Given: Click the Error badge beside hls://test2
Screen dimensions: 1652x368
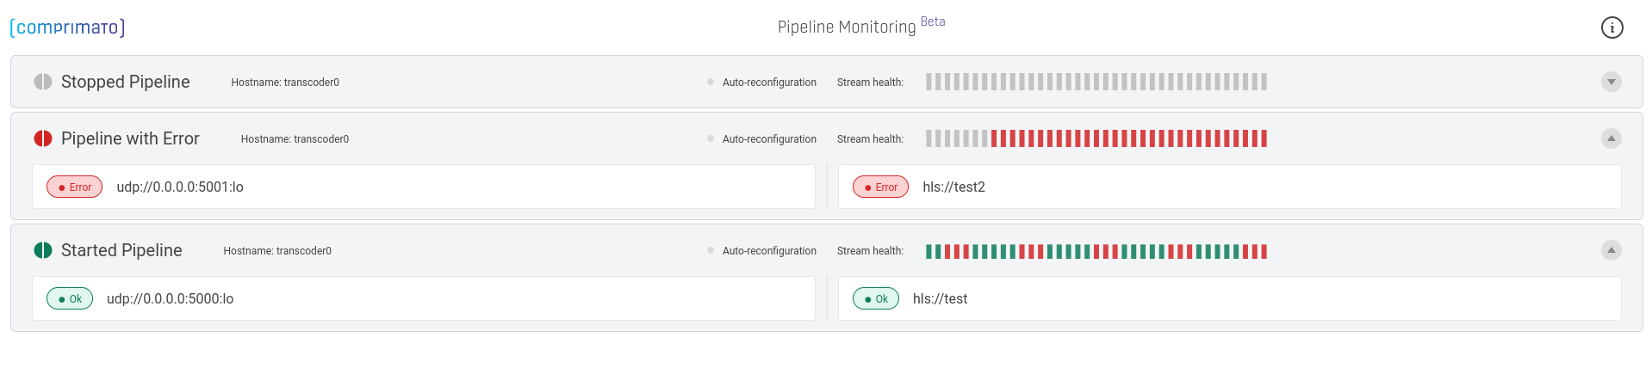Looking at the screenshot, I should tap(880, 187).
